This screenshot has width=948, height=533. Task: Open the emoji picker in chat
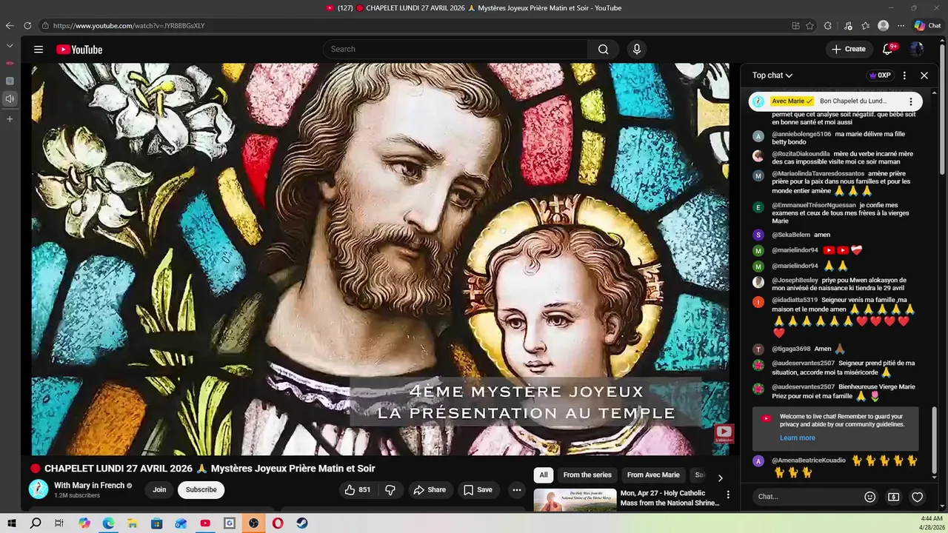point(870,497)
